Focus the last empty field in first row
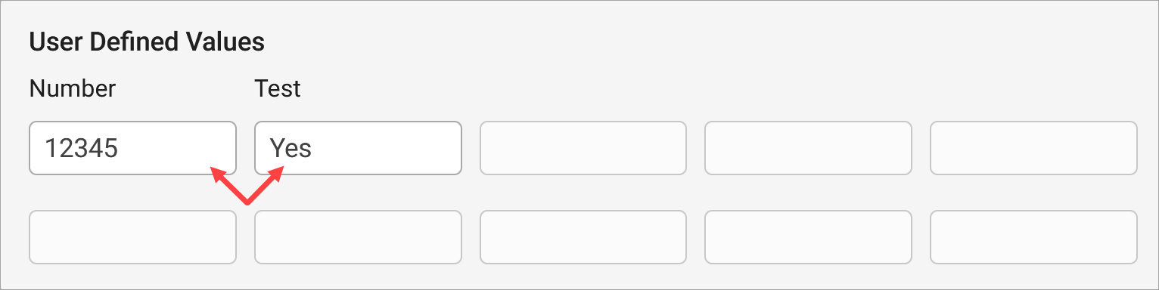 coord(1033,148)
